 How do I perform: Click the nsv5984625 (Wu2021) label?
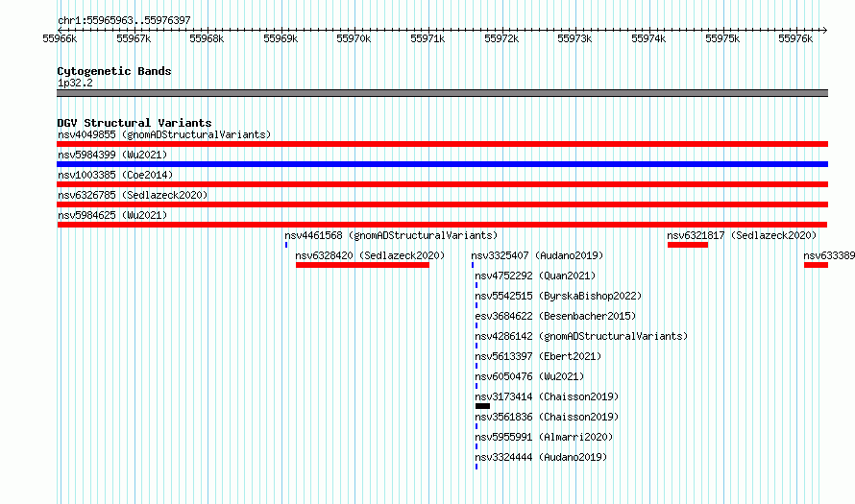112,215
